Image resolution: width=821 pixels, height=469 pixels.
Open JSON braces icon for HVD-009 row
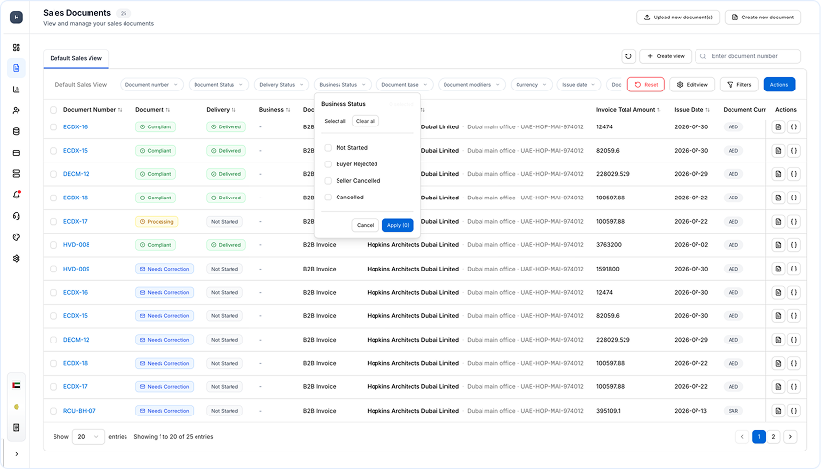(793, 269)
